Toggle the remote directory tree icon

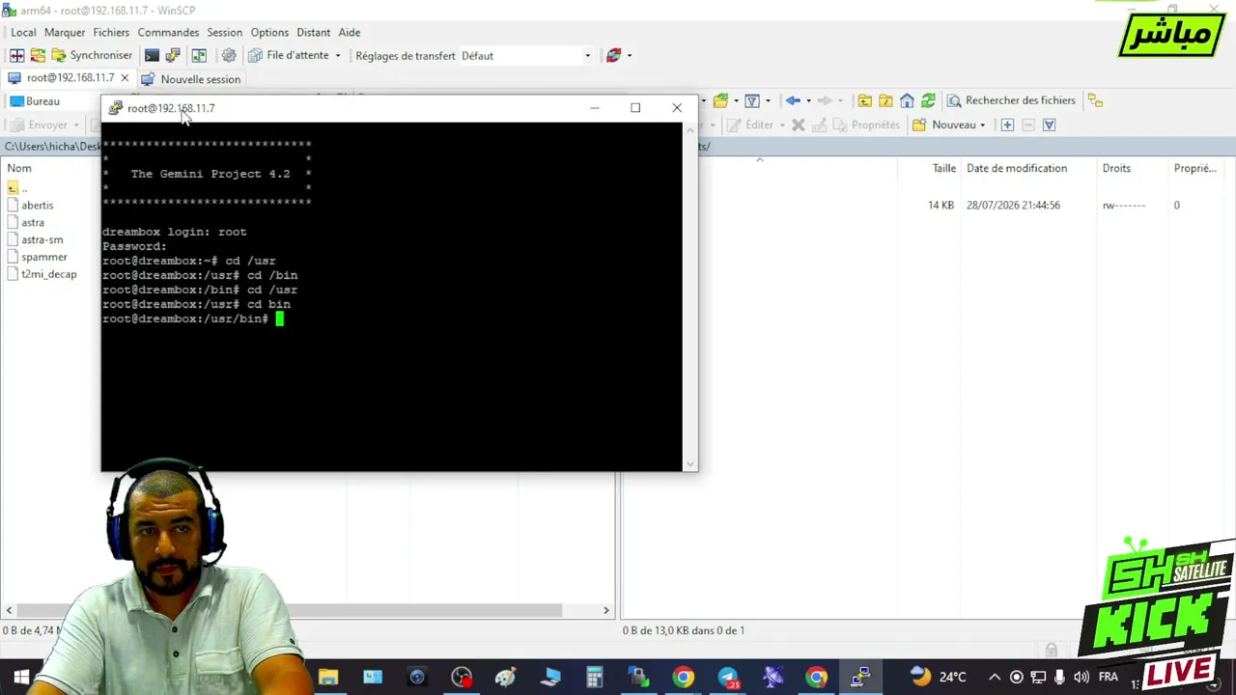click(x=1095, y=100)
